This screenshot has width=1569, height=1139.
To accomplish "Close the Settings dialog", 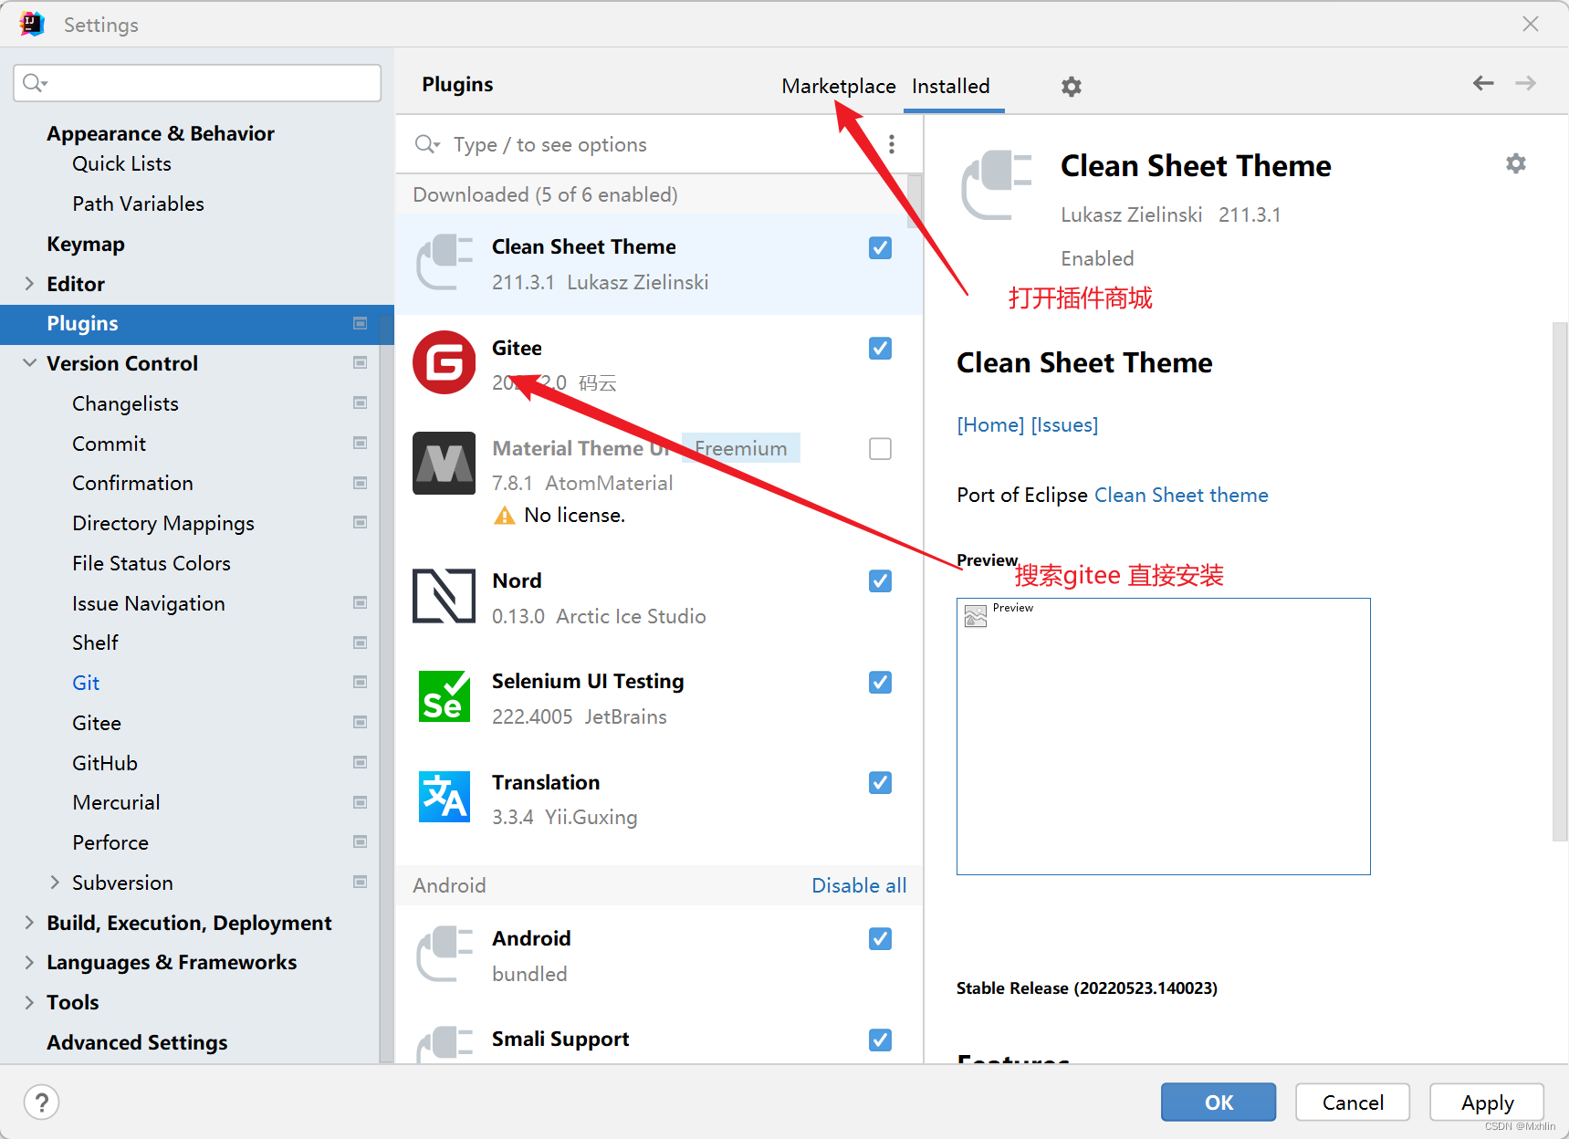I will (x=1531, y=24).
